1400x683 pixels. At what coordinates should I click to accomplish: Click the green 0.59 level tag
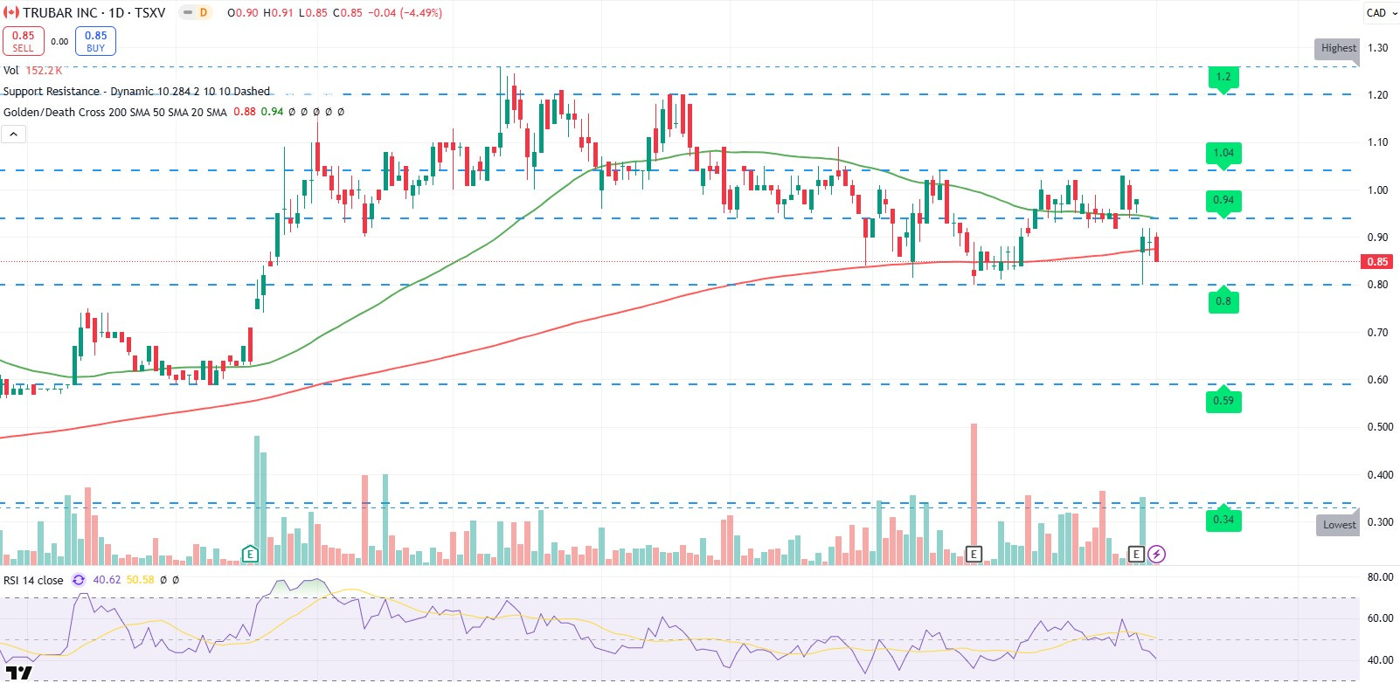tap(1223, 400)
